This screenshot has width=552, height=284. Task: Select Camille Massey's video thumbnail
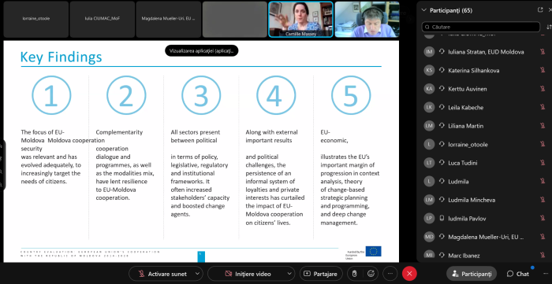tap(301, 19)
